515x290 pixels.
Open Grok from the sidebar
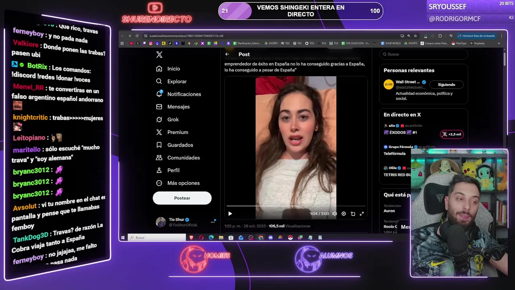click(x=167, y=120)
